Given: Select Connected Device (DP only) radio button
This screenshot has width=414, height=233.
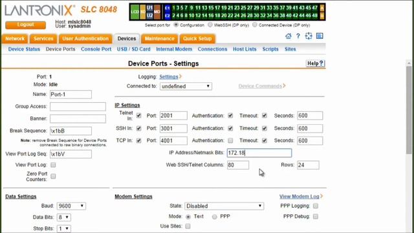Looking at the screenshot, I should click(x=255, y=25).
